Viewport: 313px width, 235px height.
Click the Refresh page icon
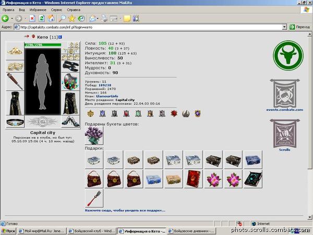42,19
